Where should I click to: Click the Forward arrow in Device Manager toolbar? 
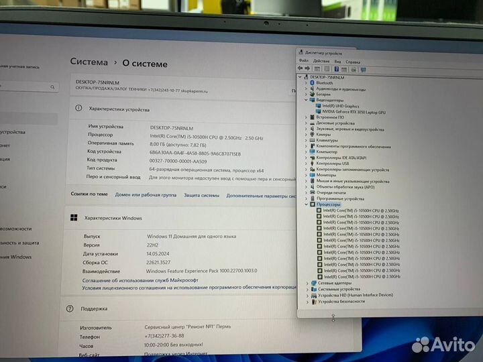coord(309,68)
